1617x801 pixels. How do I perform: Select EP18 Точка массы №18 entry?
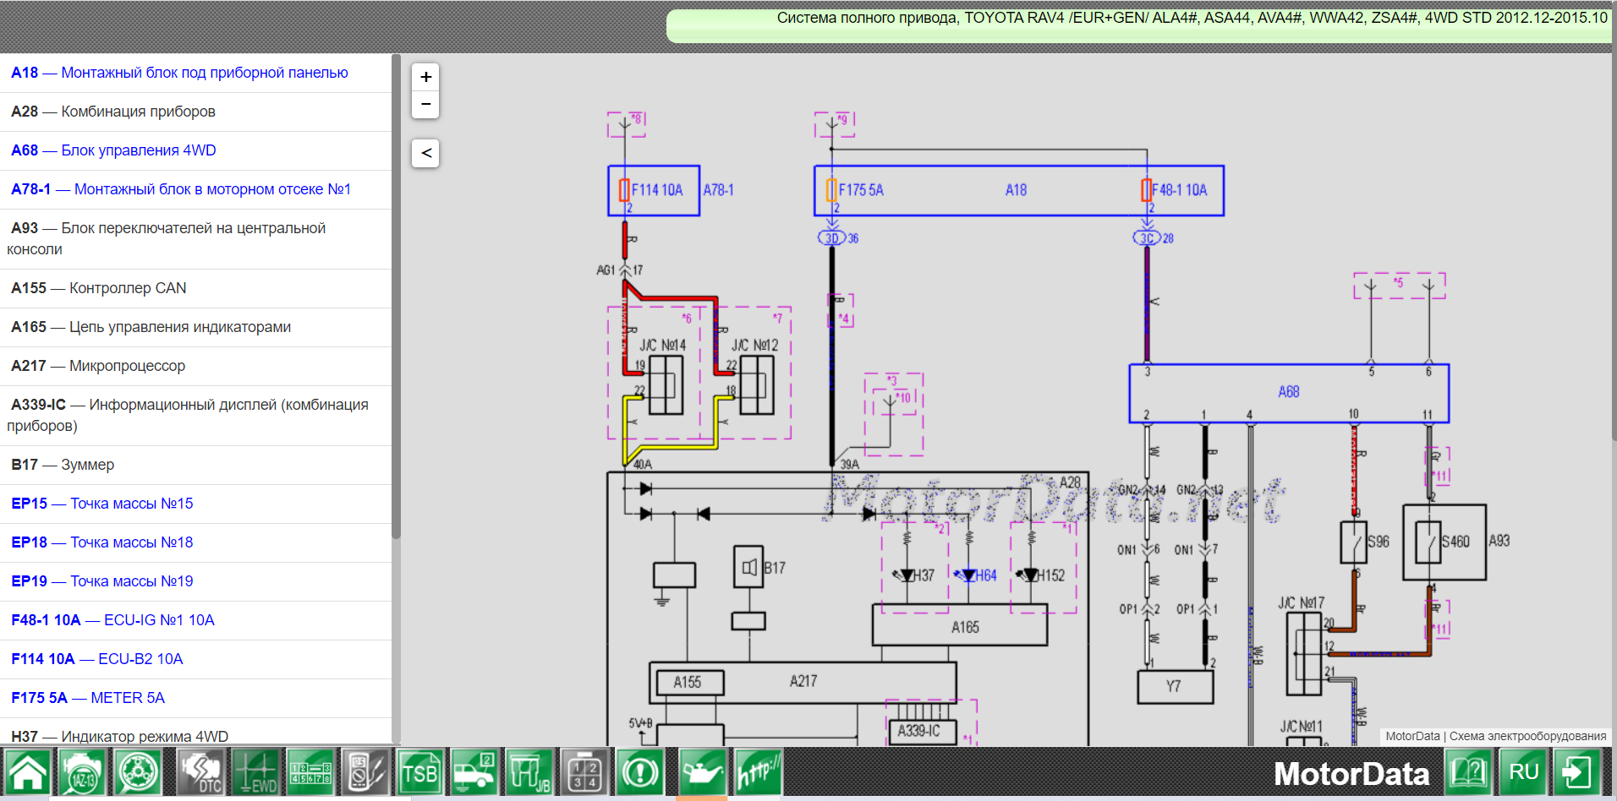pyautogui.click(x=102, y=542)
